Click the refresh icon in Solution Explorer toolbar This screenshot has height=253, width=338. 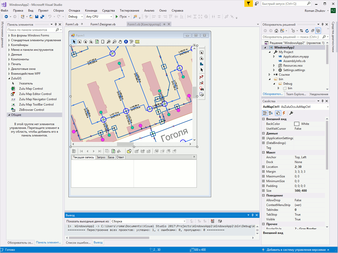307,31
